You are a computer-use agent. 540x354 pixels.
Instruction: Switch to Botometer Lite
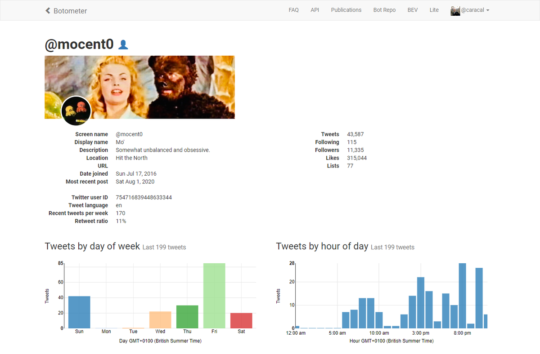[x=434, y=10]
